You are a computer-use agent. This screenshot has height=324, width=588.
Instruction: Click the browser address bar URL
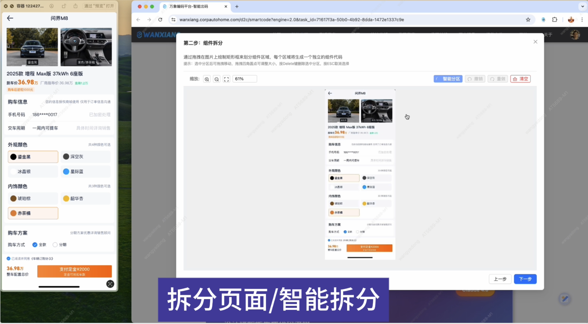pos(292,20)
